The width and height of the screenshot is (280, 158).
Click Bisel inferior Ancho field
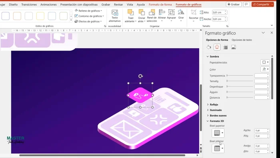(262, 146)
